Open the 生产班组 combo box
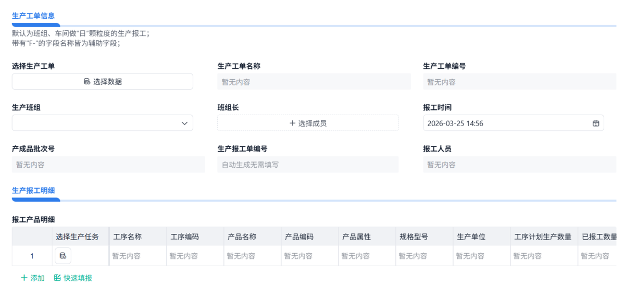 99,123
